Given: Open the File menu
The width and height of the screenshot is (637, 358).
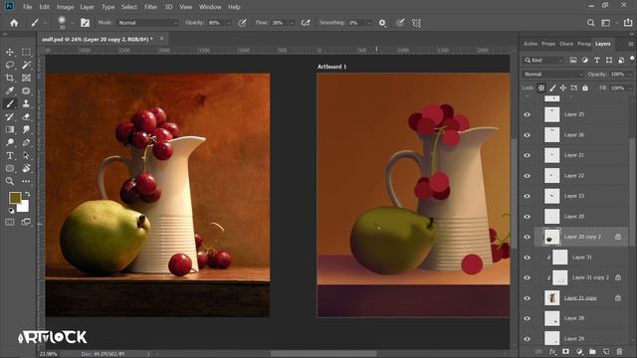Looking at the screenshot, I should [27, 7].
